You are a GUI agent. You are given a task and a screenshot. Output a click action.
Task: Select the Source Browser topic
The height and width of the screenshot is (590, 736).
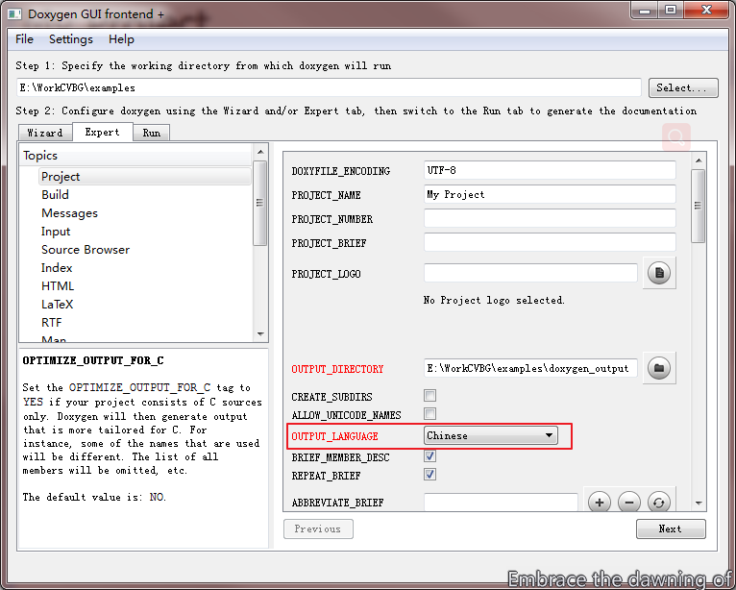pyautogui.click(x=86, y=250)
